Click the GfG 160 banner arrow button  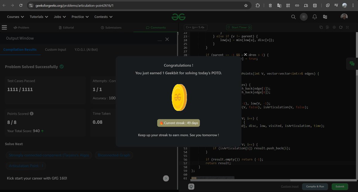(166, 178)
